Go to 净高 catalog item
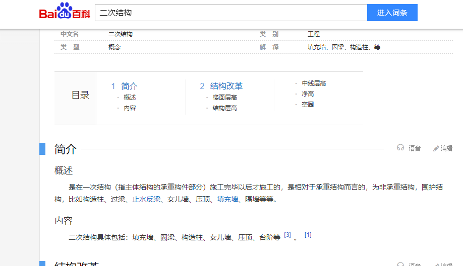Viewport: 463px width, 266px height. tap(308, 94)
